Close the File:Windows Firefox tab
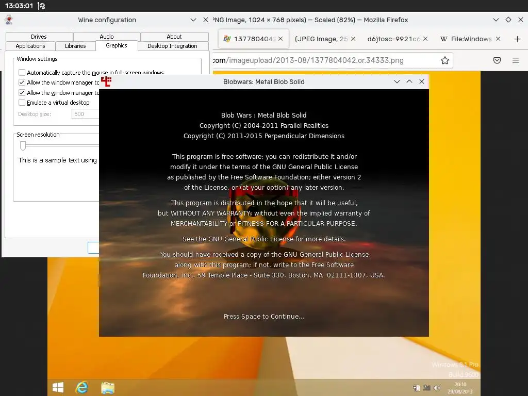This screenshot has width=528, height=396. [498, 39]
